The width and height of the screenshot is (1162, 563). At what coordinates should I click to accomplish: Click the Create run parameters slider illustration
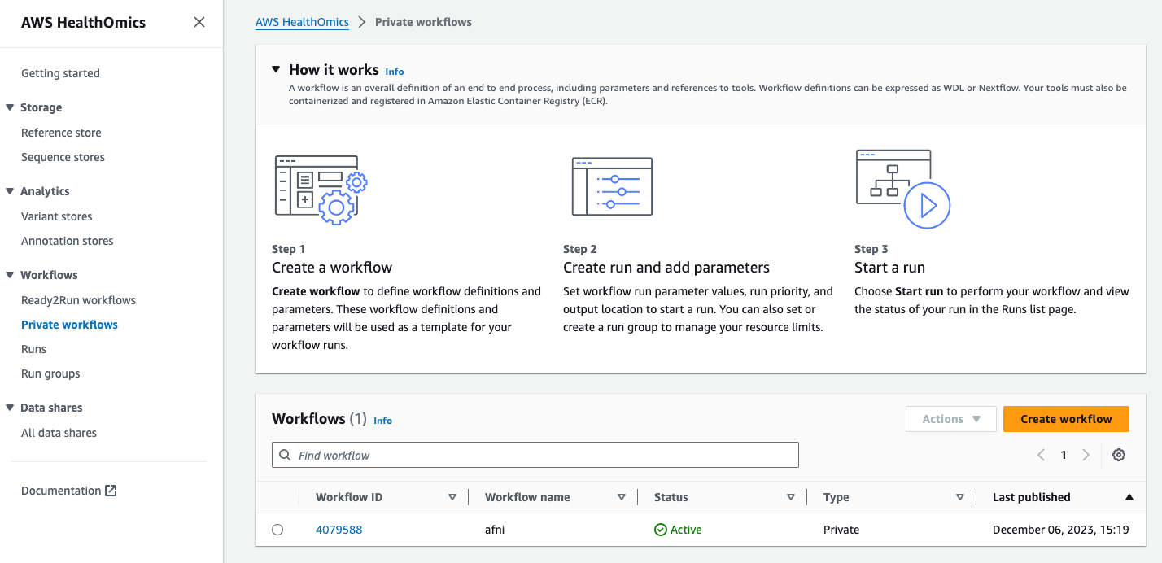click(612, 186)
